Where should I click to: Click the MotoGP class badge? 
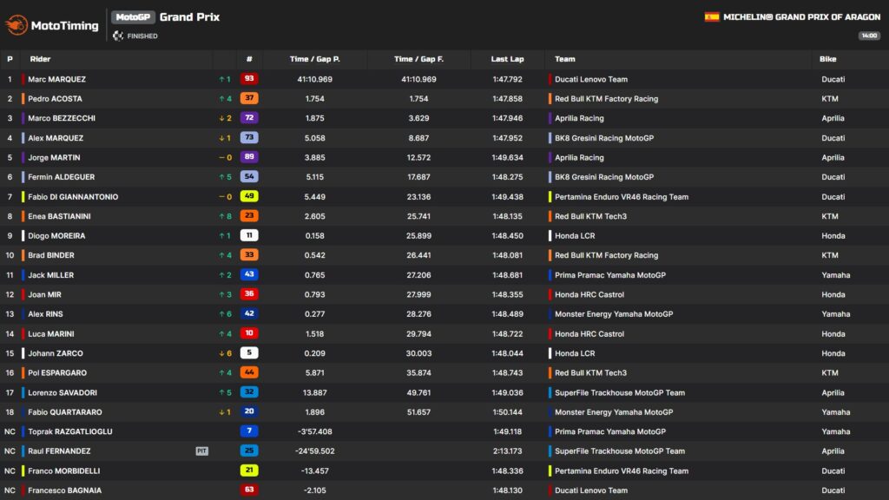[x=133, y=17]
